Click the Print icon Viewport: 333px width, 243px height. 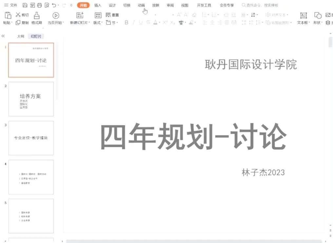click(x=39, y=5)
